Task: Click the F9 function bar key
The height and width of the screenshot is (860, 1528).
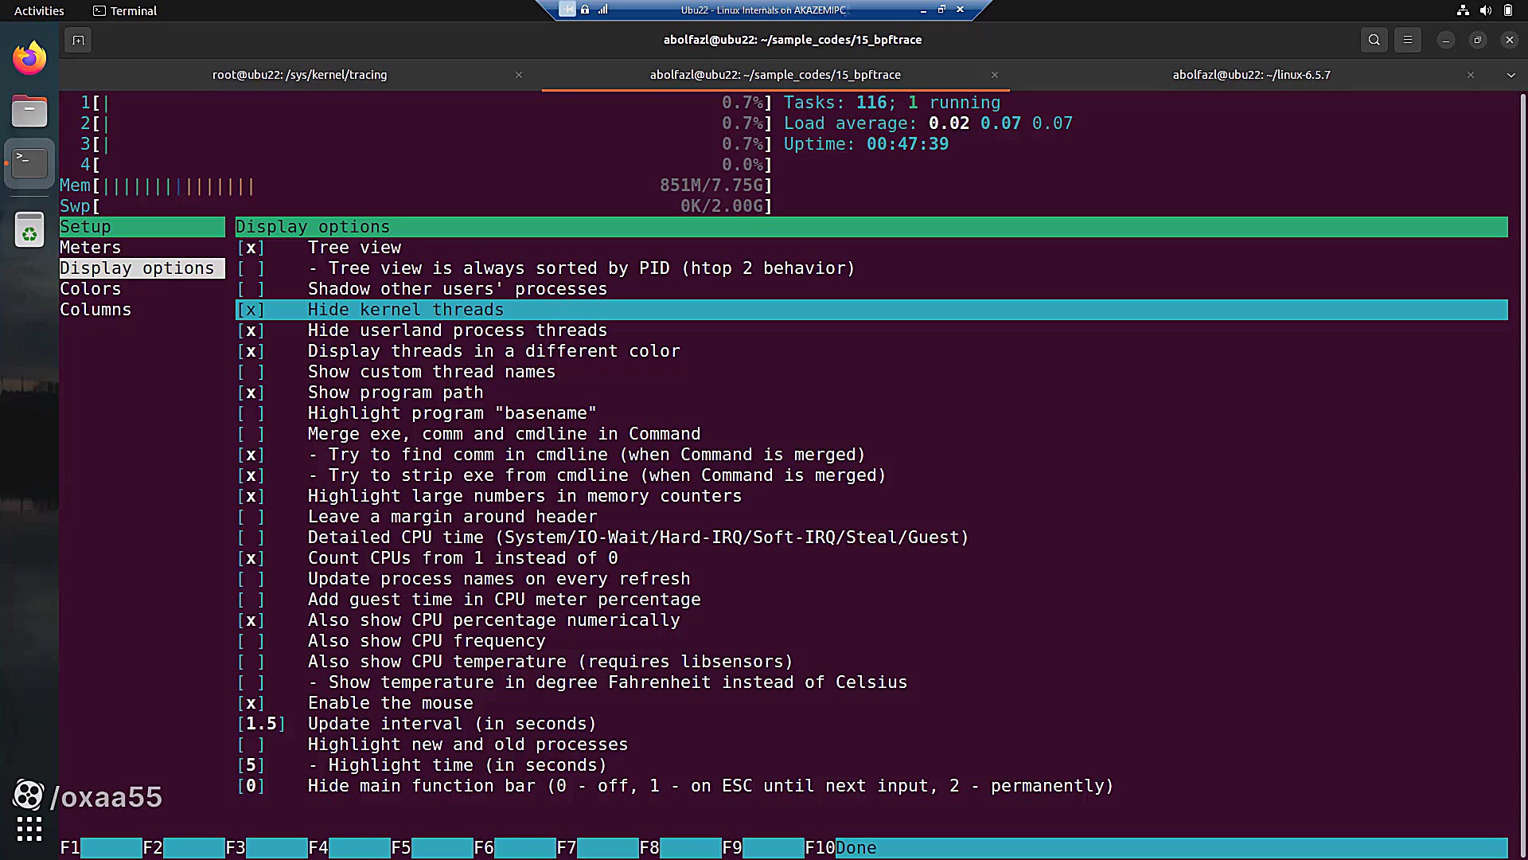Action: pyautogui.click(x=763, y=848)
